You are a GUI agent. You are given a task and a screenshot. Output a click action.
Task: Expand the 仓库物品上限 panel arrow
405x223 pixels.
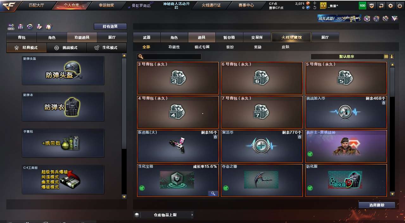(192, 215)
